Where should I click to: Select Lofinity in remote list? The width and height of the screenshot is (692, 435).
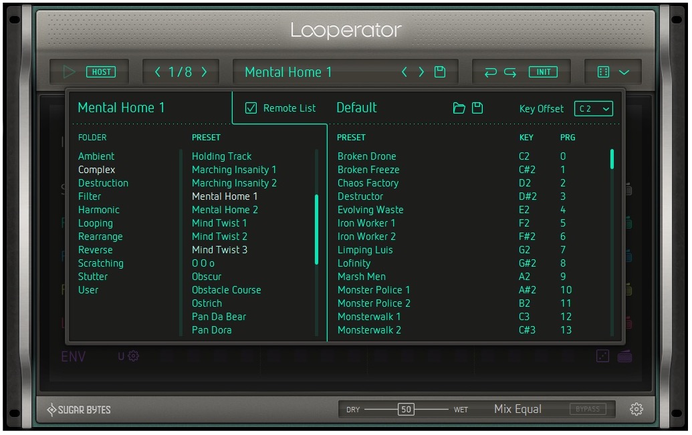354,263
